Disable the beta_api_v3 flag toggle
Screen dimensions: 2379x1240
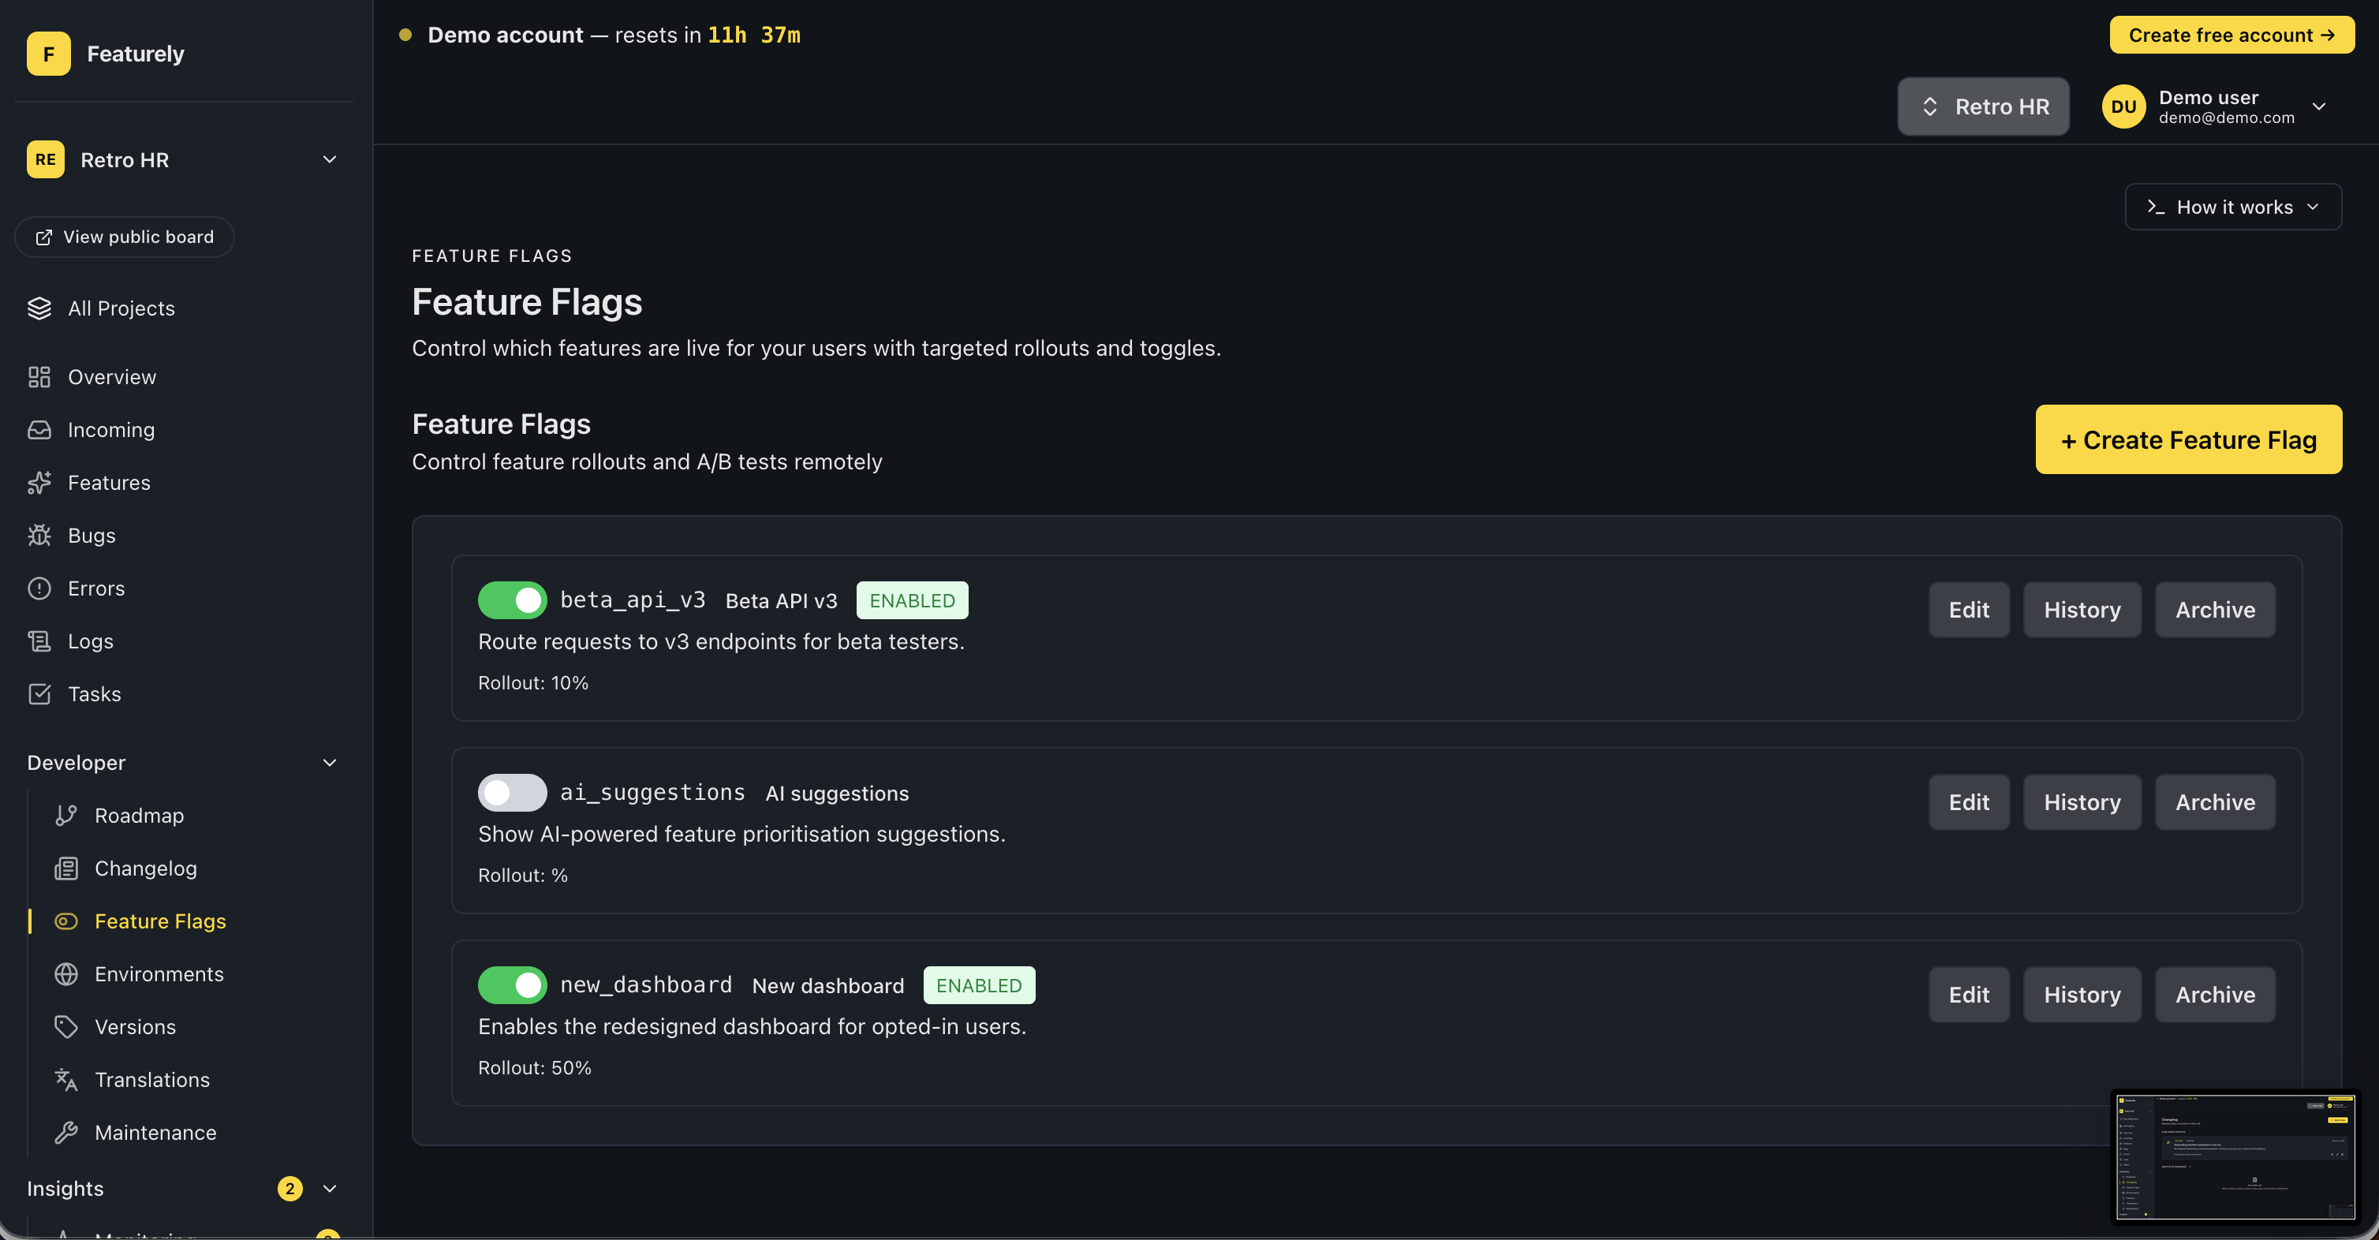coord(512,600)
